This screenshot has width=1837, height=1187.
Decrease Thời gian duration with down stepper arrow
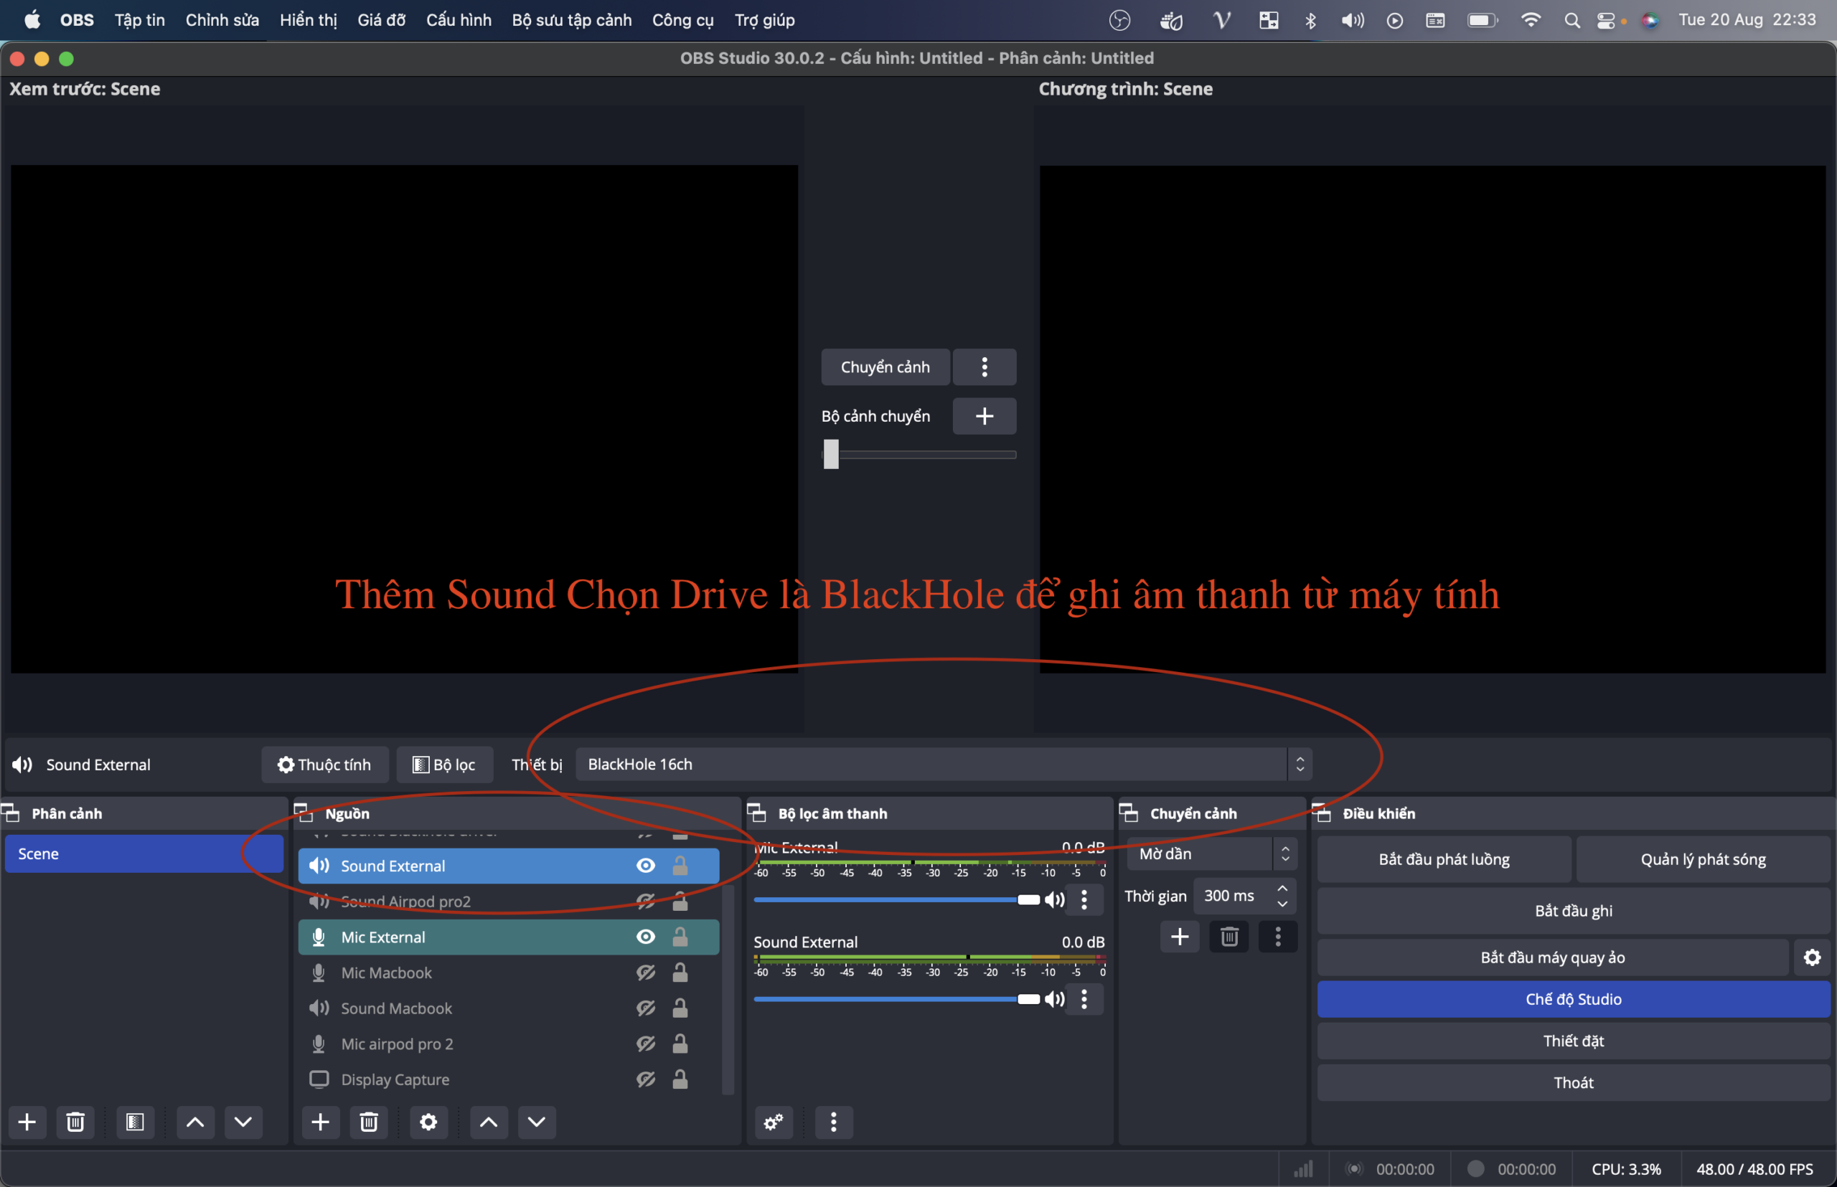pos(1282,904)
